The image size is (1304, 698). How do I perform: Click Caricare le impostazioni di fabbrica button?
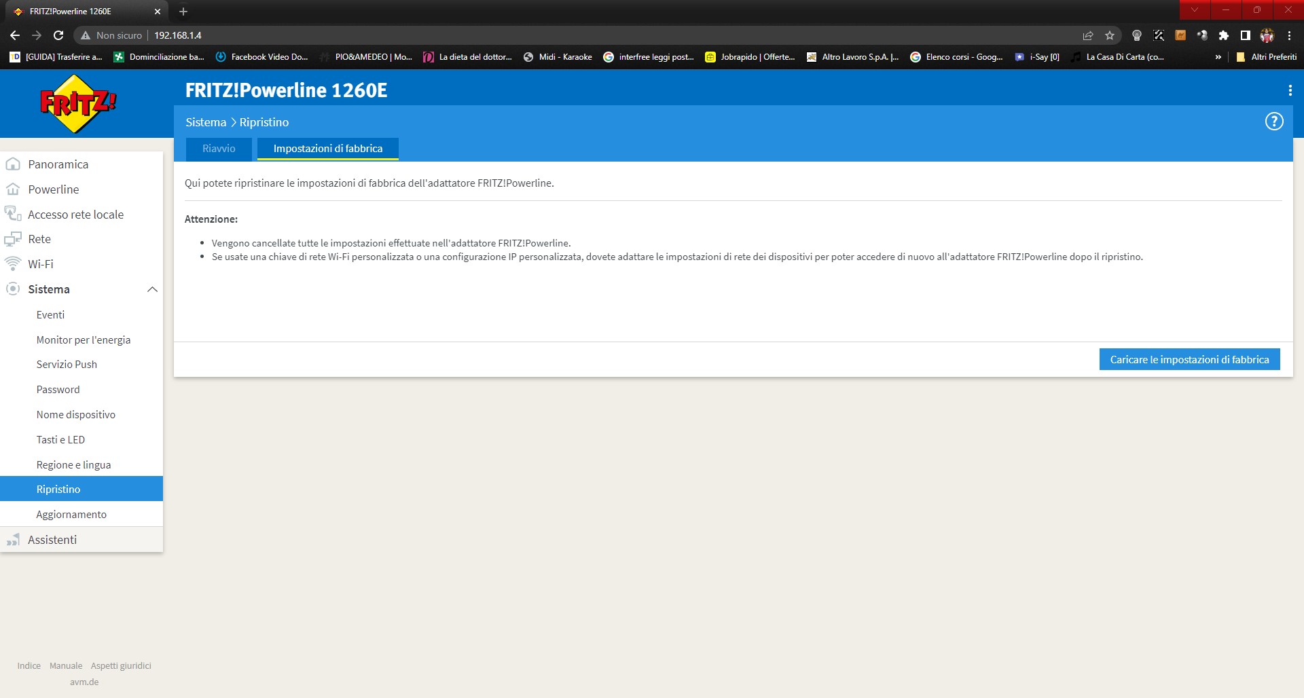click(x=1189, y=359)
